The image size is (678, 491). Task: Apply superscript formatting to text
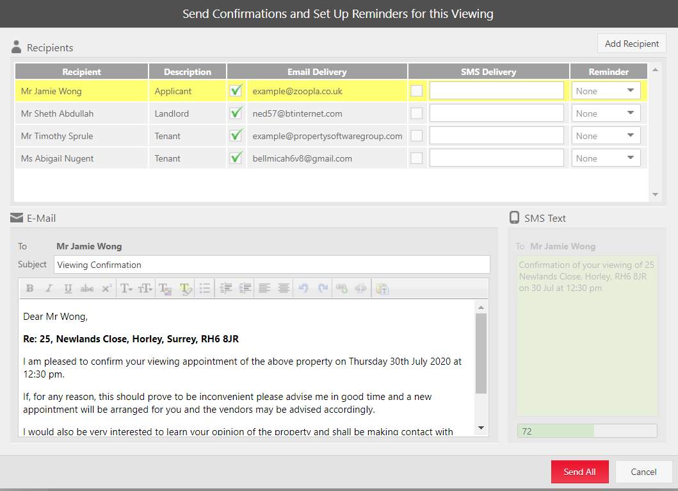click(x=106, y=288)
